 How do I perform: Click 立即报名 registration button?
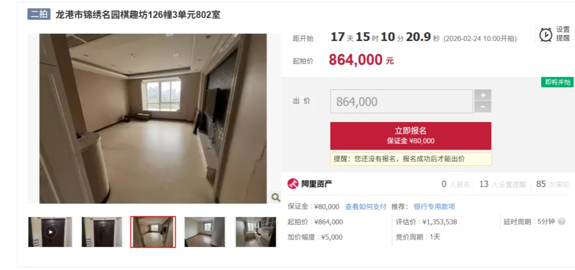click(x=410, y=136)
